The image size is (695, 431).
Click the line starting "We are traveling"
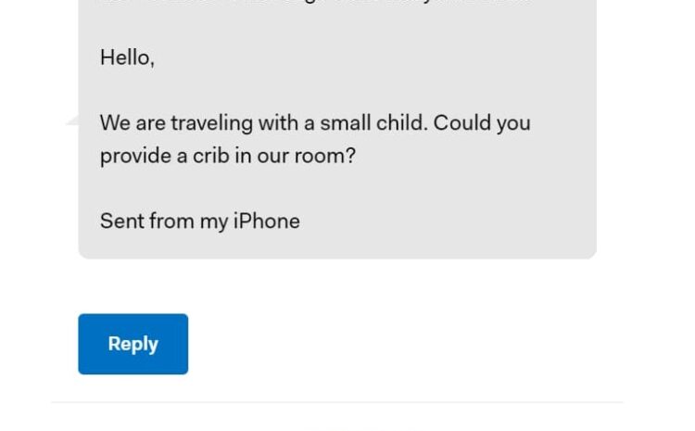click(x=315, y=123)
